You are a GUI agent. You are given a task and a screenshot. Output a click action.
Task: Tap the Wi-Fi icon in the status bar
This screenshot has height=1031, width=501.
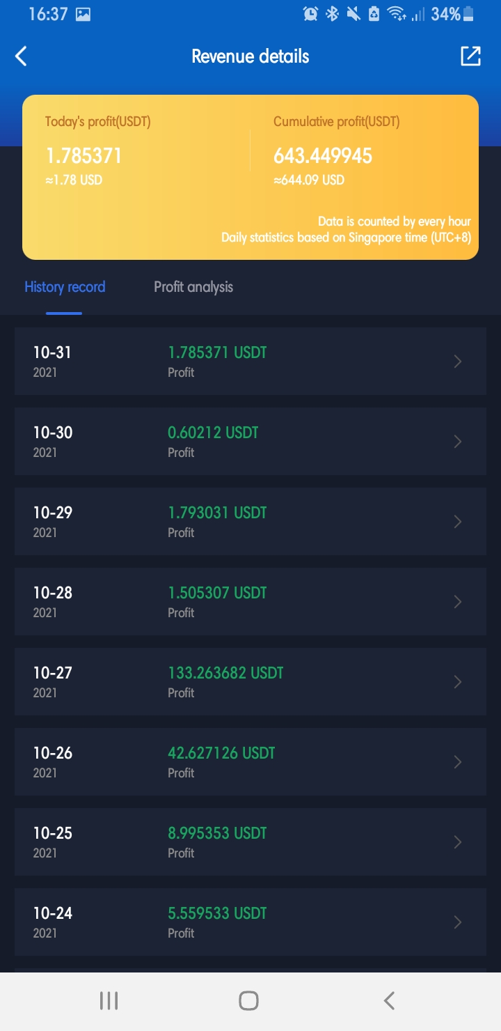[397, 13]
